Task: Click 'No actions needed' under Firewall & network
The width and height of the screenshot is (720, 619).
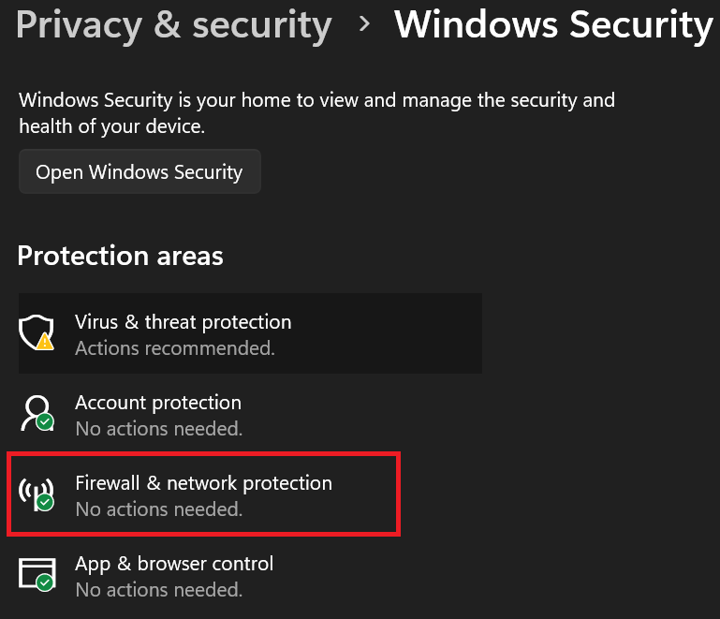Action: click(158, 509)
